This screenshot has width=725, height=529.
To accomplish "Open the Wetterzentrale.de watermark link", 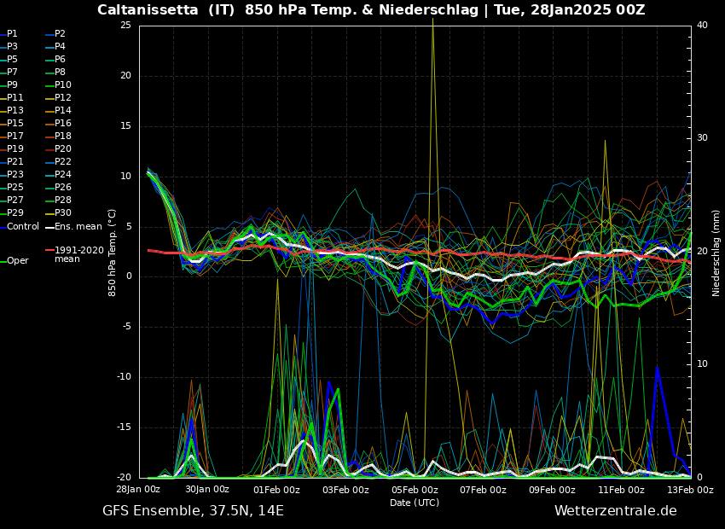I will pyautogui.click(x=615, y=510).
